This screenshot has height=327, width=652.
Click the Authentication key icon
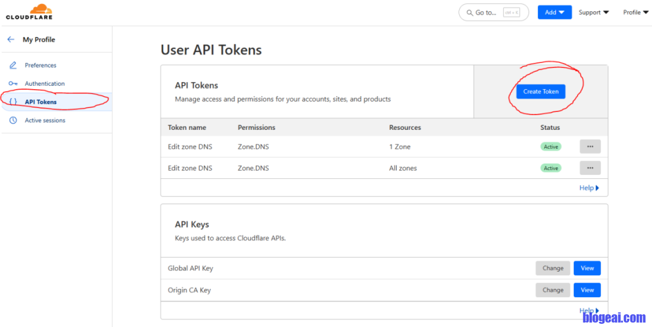pos(13,84)
